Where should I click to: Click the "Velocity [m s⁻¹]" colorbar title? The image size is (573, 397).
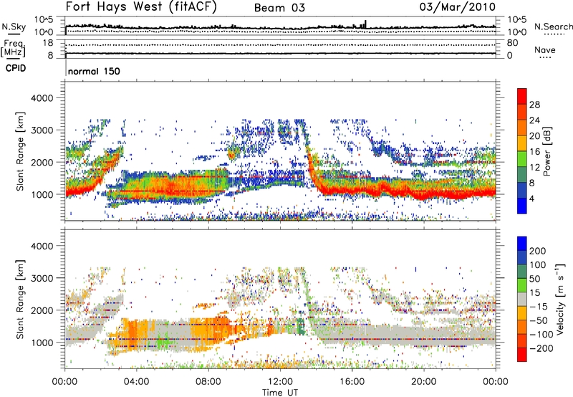coord(560,299)
